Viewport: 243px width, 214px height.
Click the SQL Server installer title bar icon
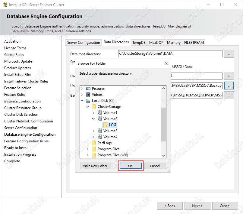5,5
